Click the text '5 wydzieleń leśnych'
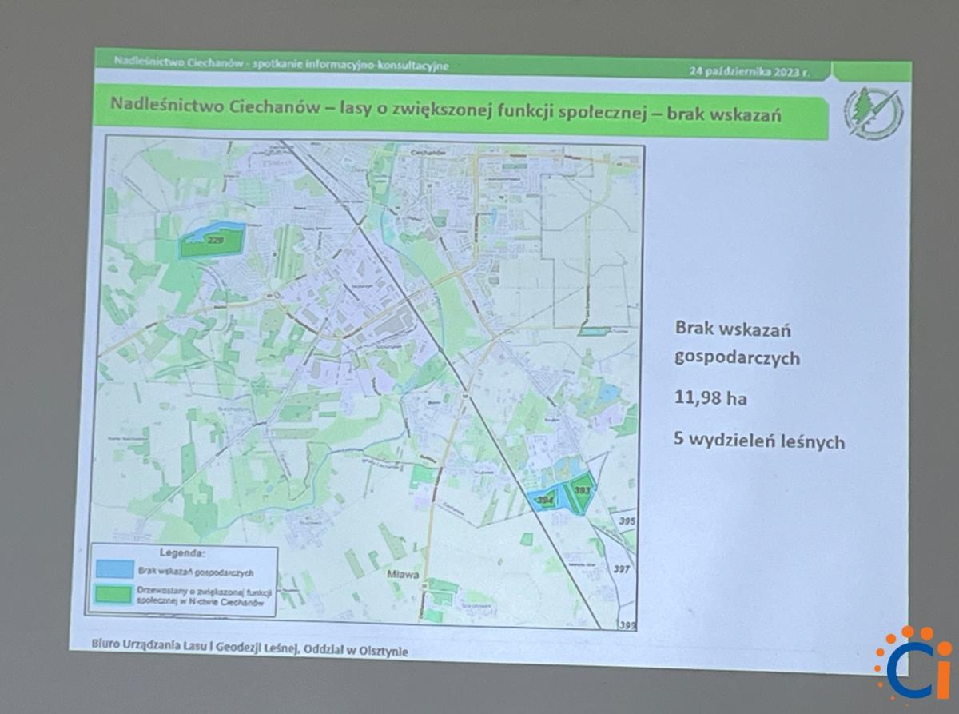 (x=758, y=439)
